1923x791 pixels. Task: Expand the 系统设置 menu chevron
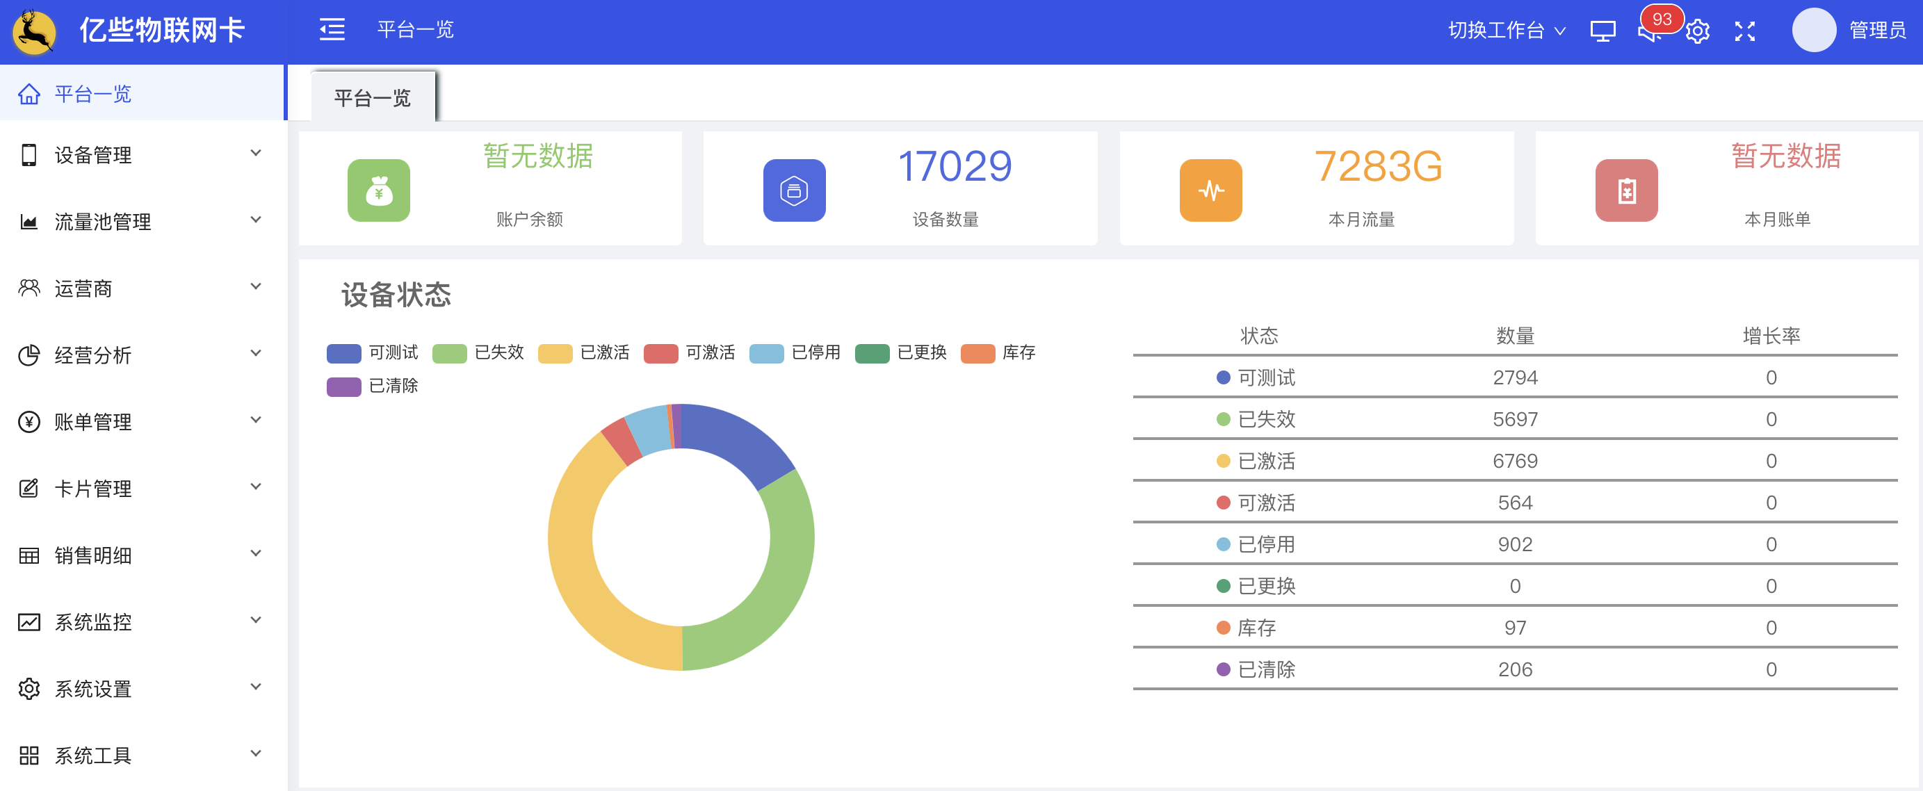click(x=256, y=687)
